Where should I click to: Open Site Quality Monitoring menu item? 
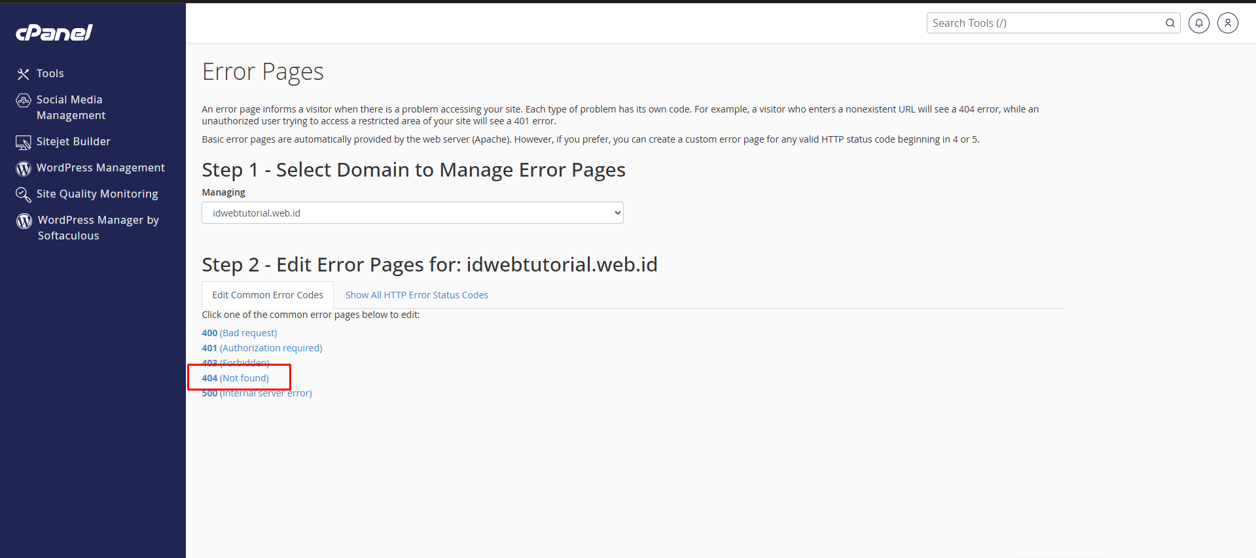point(98,194)
